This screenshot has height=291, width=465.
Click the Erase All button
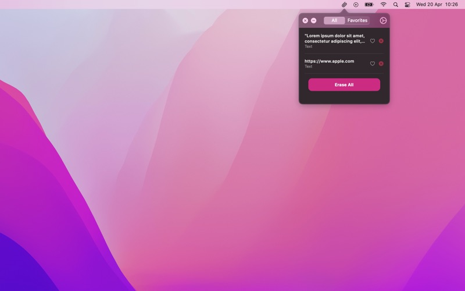click(x=344, y=84)
